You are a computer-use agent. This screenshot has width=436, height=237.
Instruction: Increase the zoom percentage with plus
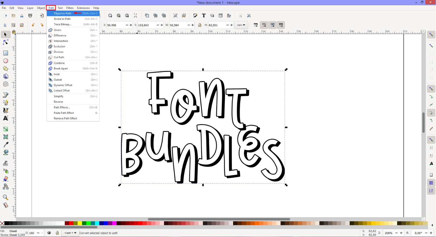click(401, 233)
